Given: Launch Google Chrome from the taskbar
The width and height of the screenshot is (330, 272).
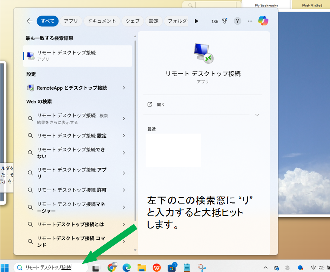Looking at the screenshot, I should 112,267.
